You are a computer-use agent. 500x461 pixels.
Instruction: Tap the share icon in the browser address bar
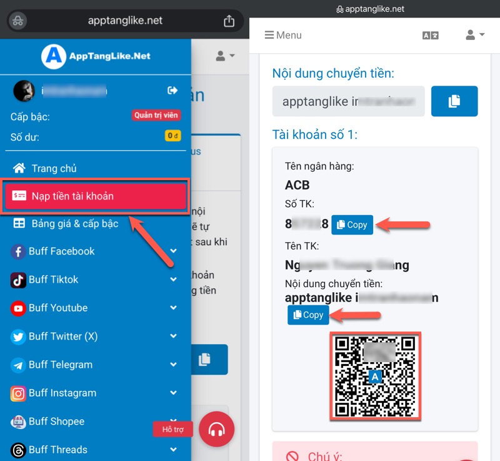(229, 21)
